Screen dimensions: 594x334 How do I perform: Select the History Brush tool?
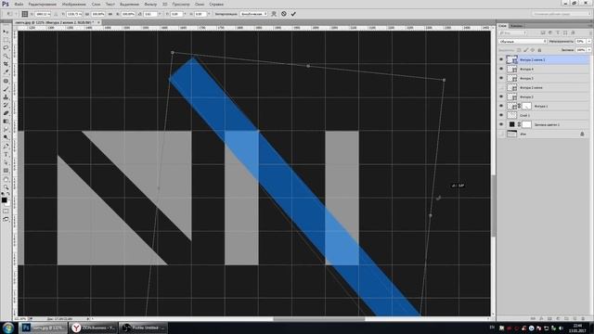[x=6, y=105]
